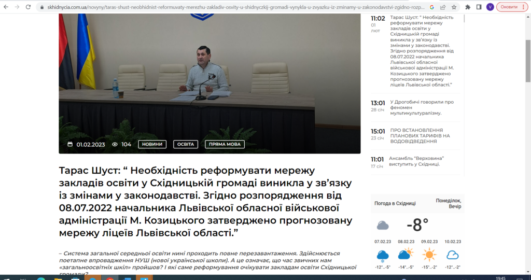
Task: Click the article intro paragraph text
Action: 208,264
